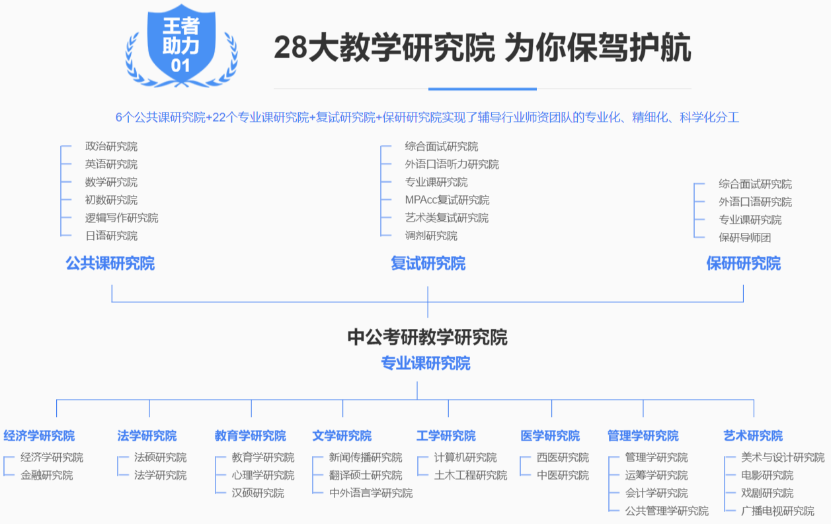Select the 逻辑写作研究院 item
The image size is (831, 524).
[122, 218]
